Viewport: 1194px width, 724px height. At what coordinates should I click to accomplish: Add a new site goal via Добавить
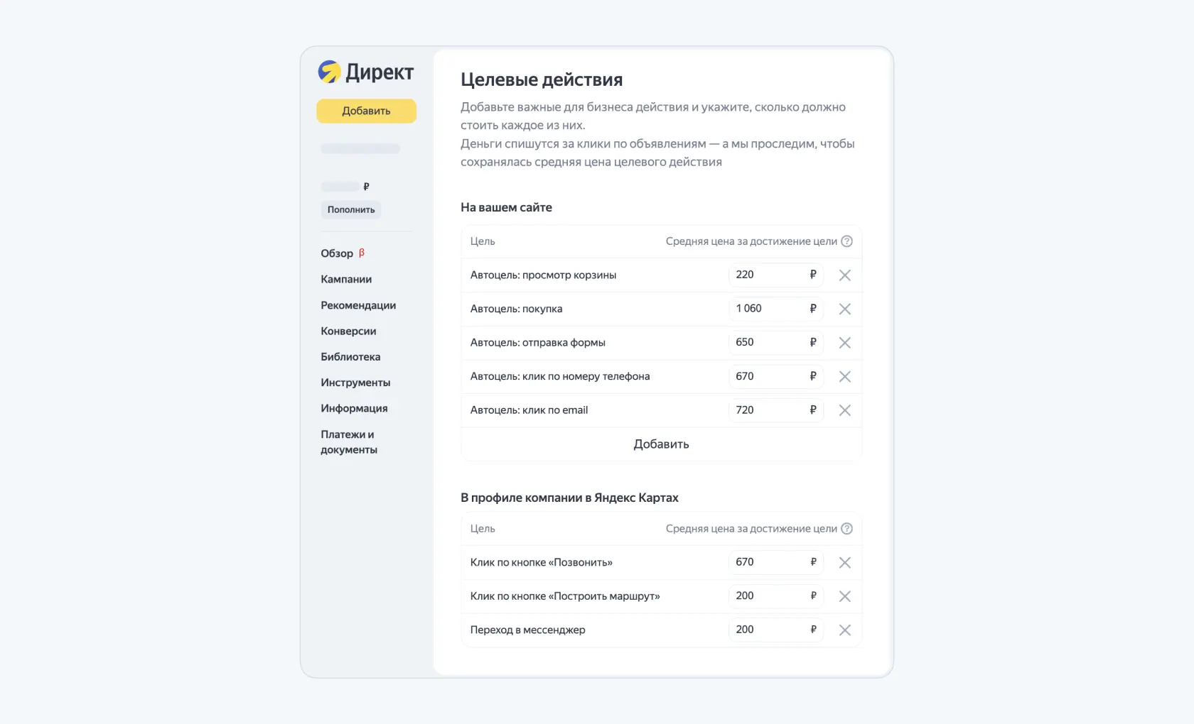pyautogui.click(x=661, y=444)
